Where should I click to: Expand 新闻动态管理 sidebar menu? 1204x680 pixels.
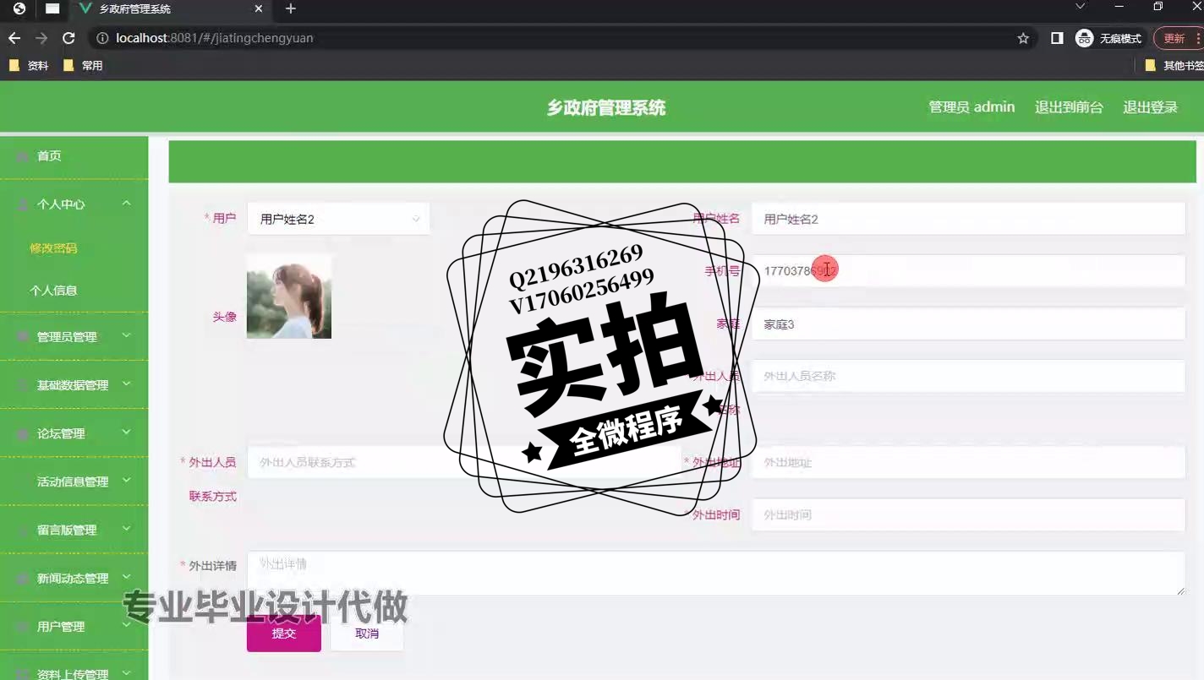pos(74,578)
